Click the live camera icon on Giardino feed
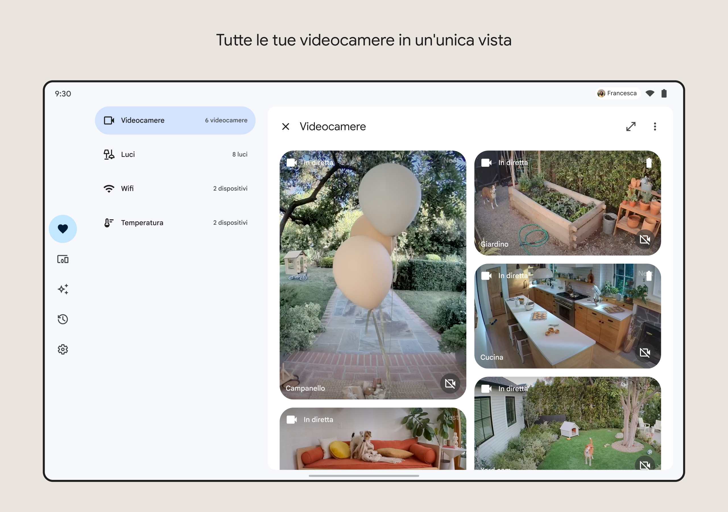Image resolution: width=728 pixels, height=512 pixels. point(486,162)
